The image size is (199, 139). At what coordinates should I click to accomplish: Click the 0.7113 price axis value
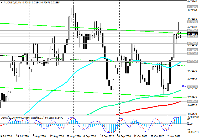coord(192,71)
